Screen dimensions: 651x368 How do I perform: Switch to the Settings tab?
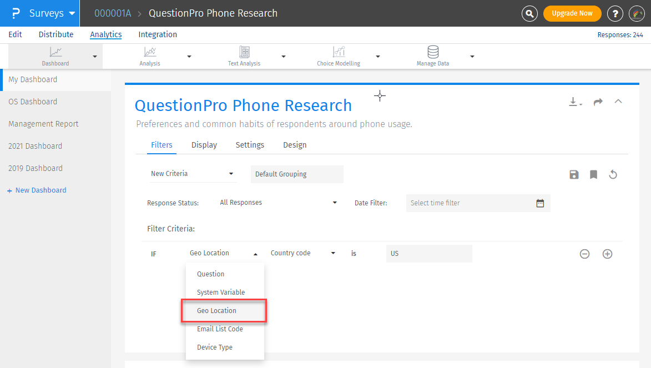(250, 145)
